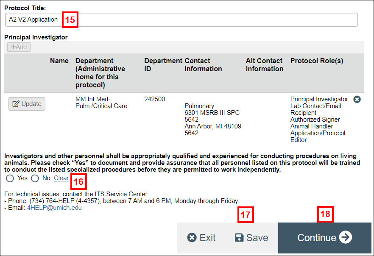Click the Alt Contact Information column header
Screen dimensions: 374x256
265,65
